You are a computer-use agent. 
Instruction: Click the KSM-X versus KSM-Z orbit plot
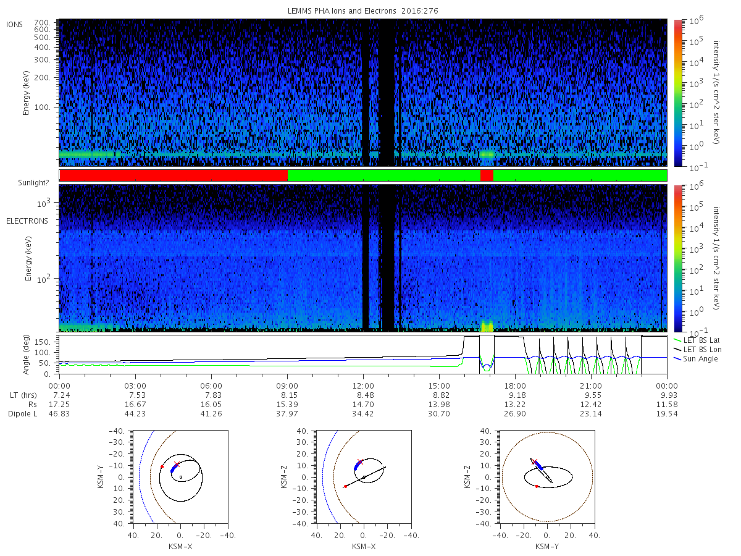[363, 476]
